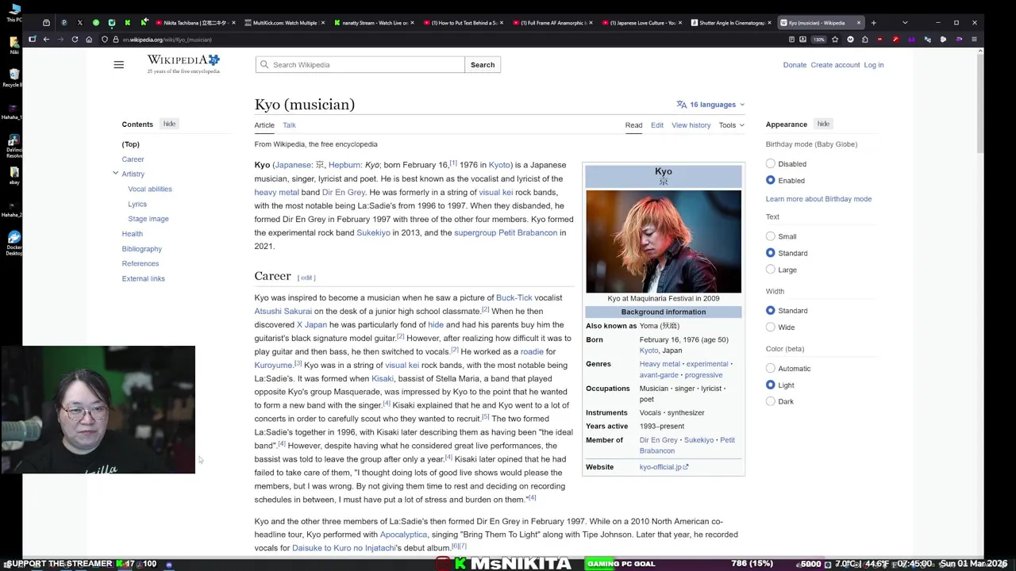Select Light color mode
This screenshot has height=571, width=1016.
[x=770, y=385]
